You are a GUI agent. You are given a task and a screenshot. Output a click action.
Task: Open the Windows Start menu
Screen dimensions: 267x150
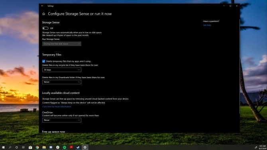(3, 147)
